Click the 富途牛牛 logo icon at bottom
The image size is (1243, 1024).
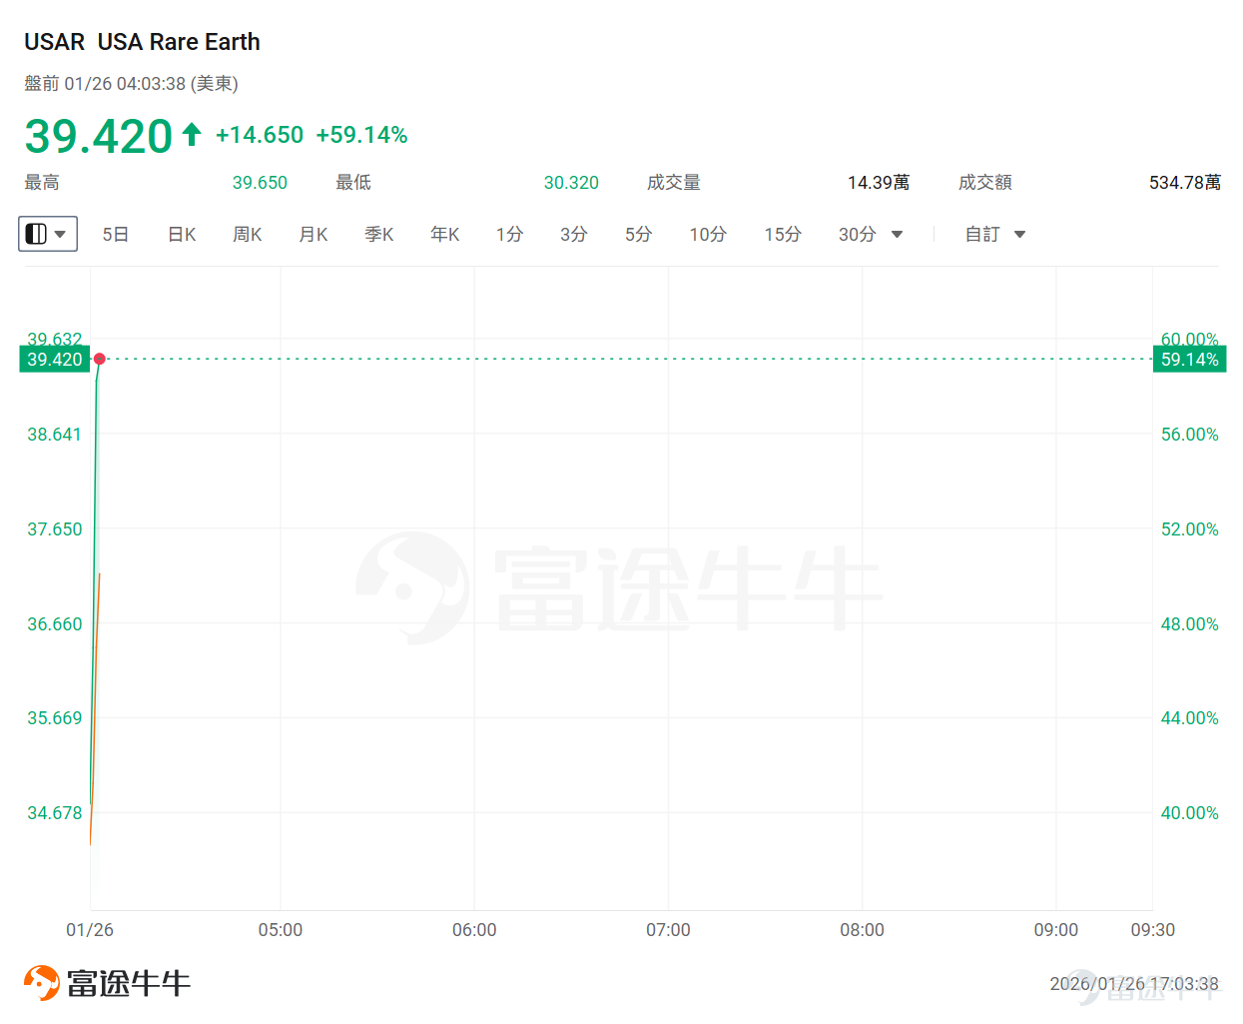(x=42, y=983)
